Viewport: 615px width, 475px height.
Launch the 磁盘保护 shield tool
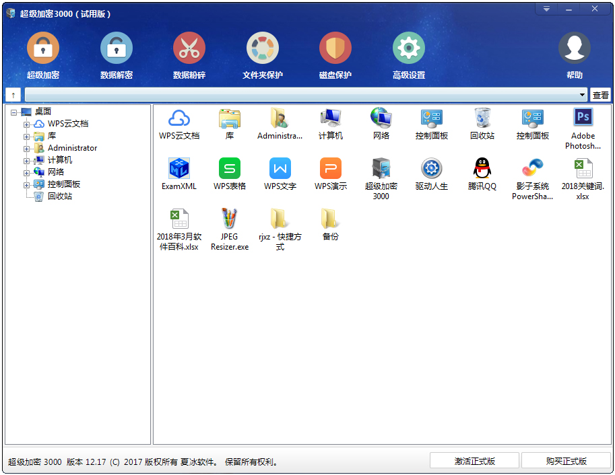point(335,48)
